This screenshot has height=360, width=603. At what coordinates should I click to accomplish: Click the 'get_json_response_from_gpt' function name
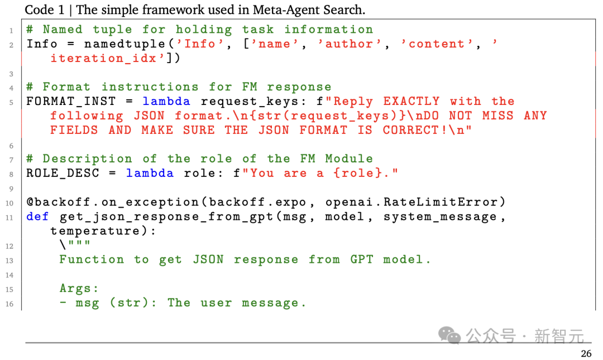[166, 217]
